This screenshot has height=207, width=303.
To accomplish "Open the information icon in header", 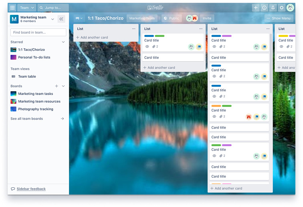I will [264, 8].
